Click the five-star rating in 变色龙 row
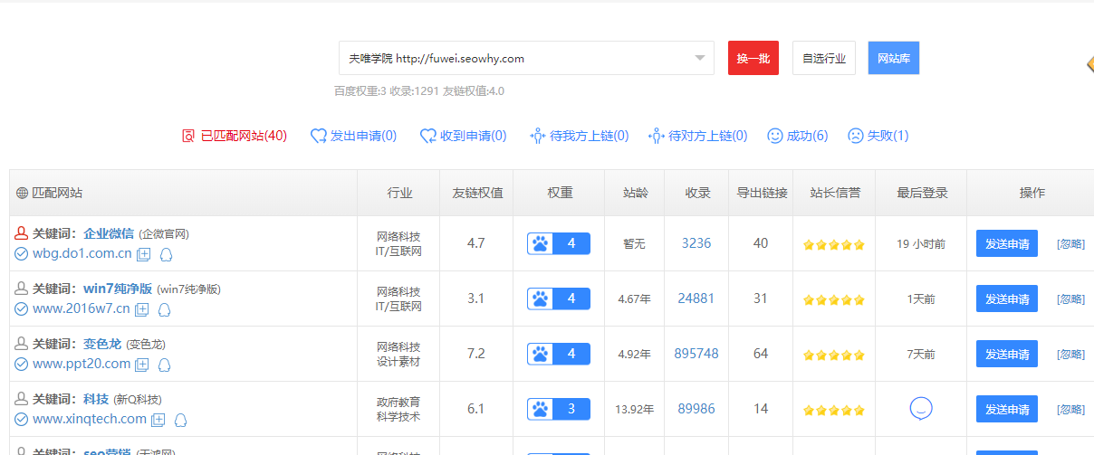Viewport: 1094px width, 455px height. [833, 355]
